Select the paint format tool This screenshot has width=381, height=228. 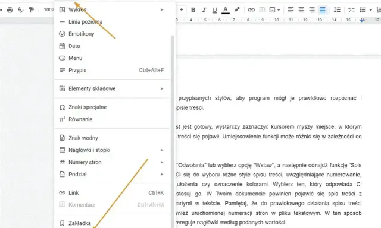(x=31, y=10)
